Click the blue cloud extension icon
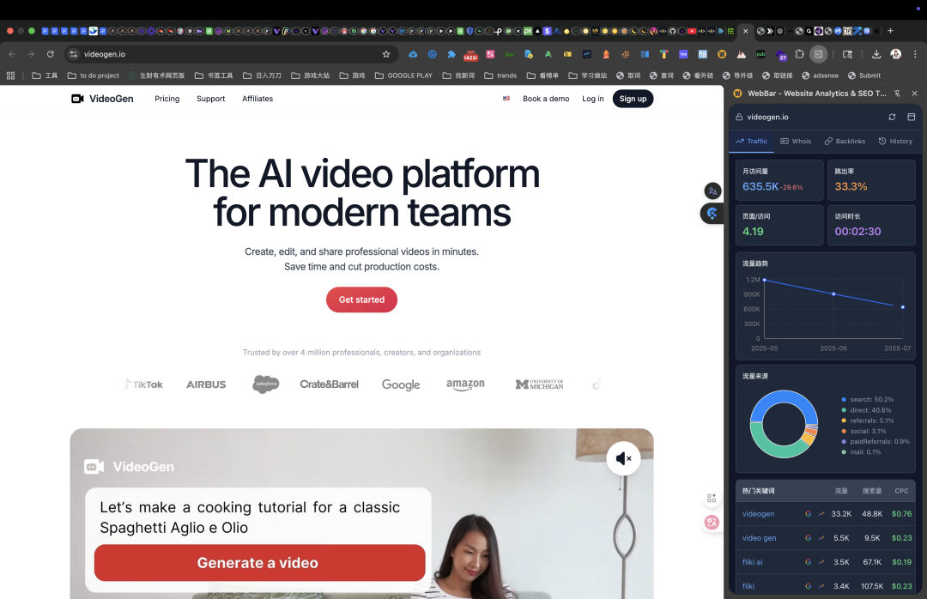 click(413, 54)
